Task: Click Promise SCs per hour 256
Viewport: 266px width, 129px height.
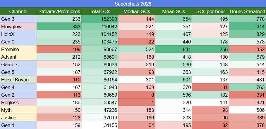Action: point(210,49)
